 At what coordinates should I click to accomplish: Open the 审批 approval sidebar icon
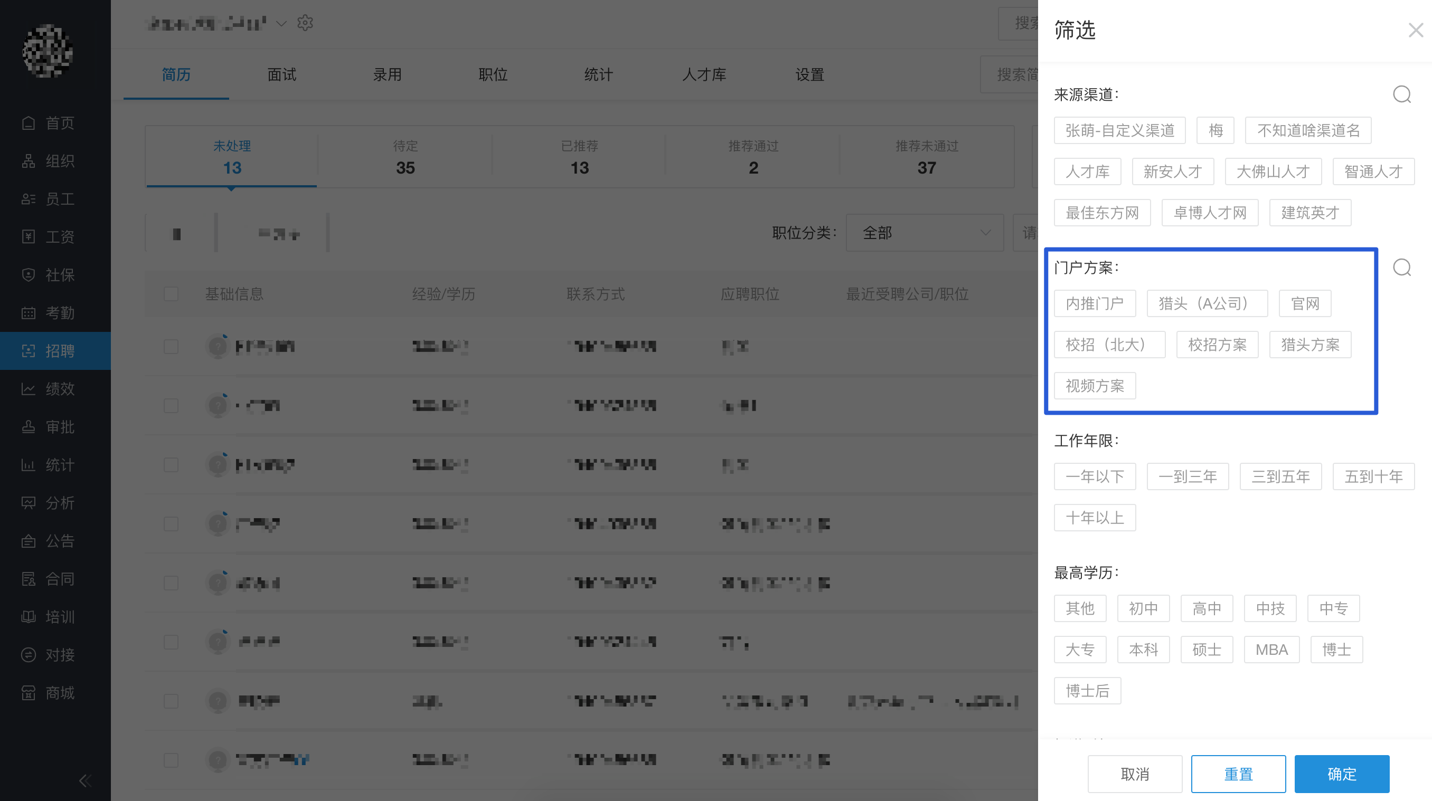click(29, 426)
